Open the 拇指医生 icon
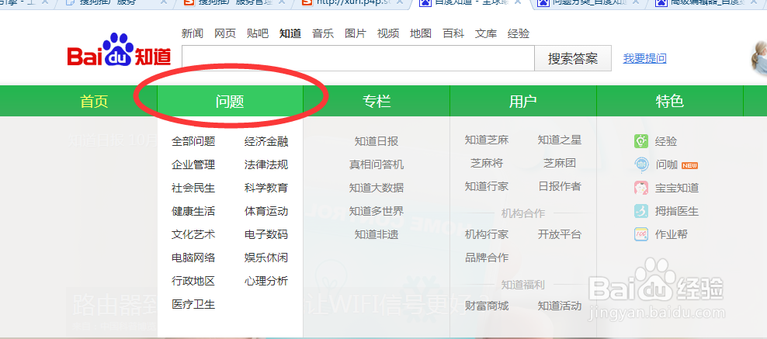Image resolution: width=767 pixels, height=339 pixels. click(x=640, y=211)
